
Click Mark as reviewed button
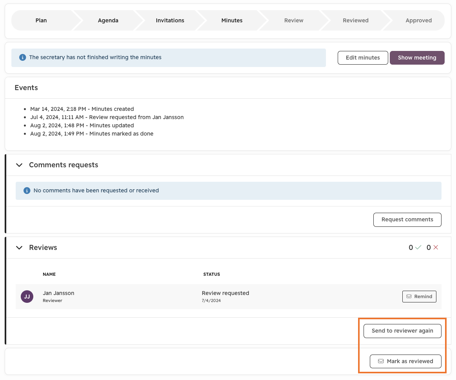(405, 362)
